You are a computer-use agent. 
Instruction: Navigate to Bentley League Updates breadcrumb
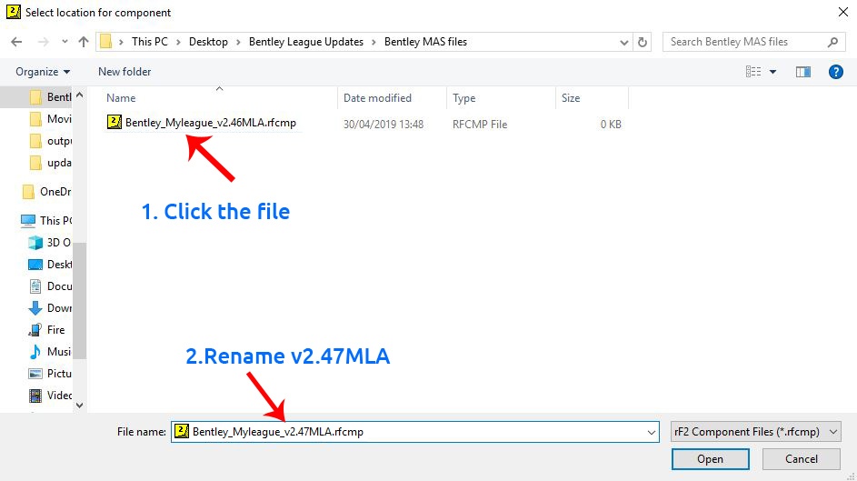pyautogui.click(x=306, y=42)
